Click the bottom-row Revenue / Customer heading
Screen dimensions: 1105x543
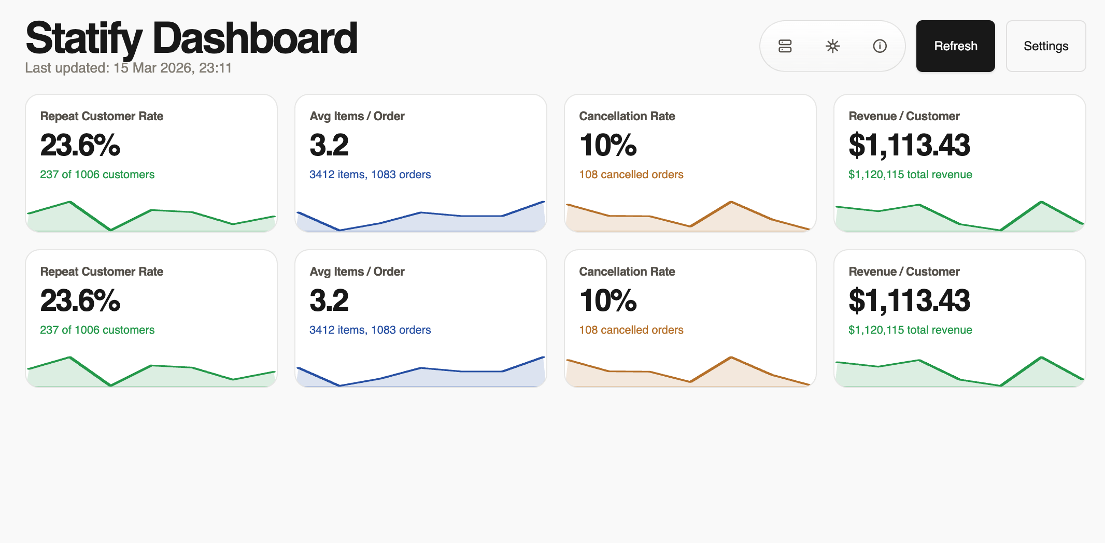[904, 271]
